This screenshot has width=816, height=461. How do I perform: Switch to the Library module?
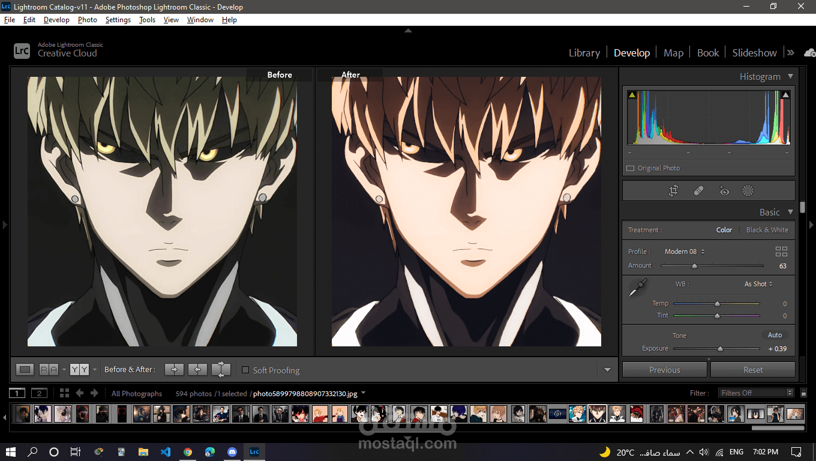[x=584, y=53]
